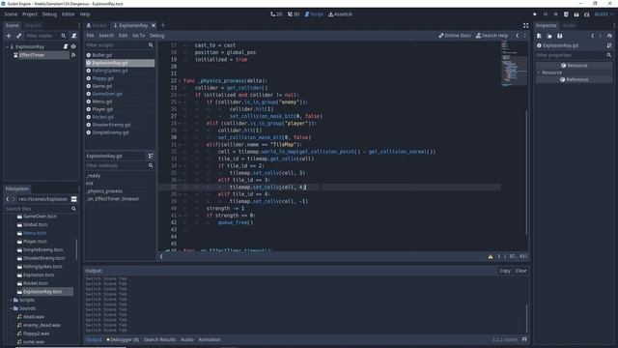Collapse the ExplosionRay node tree
Screen dimensions: 618x348
7,46
